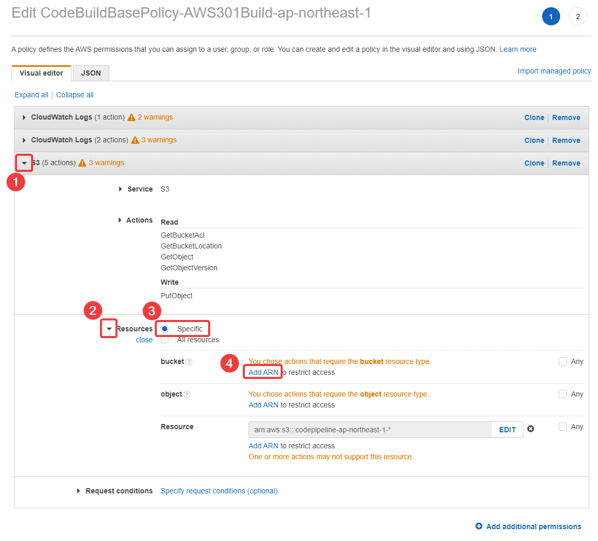
Task: Expand the CloudWatch Logs (1 action) section
Action: click(24, 118)
